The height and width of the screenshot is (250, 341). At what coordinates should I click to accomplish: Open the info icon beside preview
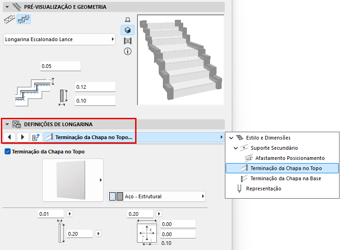click(x=128, y=51)
